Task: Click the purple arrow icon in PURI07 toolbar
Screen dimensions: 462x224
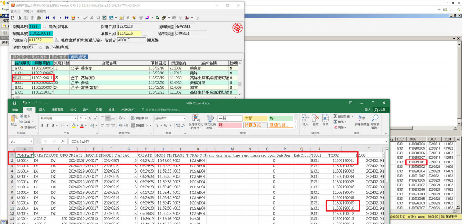Action: pyautogui.click(x=147, y=18)
